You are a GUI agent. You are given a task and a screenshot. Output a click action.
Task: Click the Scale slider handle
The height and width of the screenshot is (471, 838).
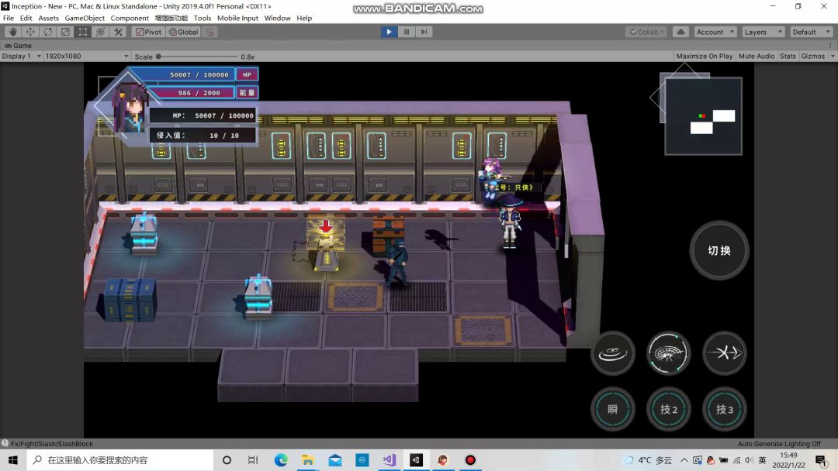pos(159,57)
